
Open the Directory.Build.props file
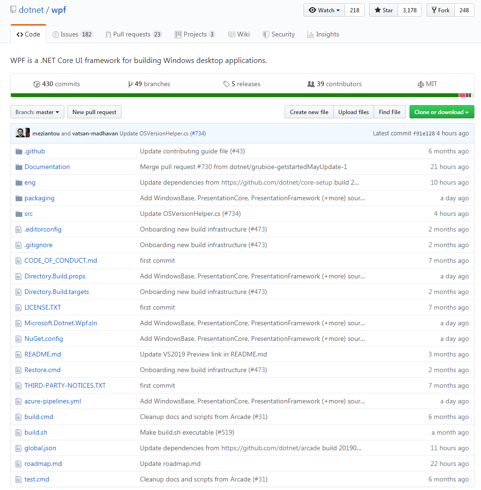[55, 276]
